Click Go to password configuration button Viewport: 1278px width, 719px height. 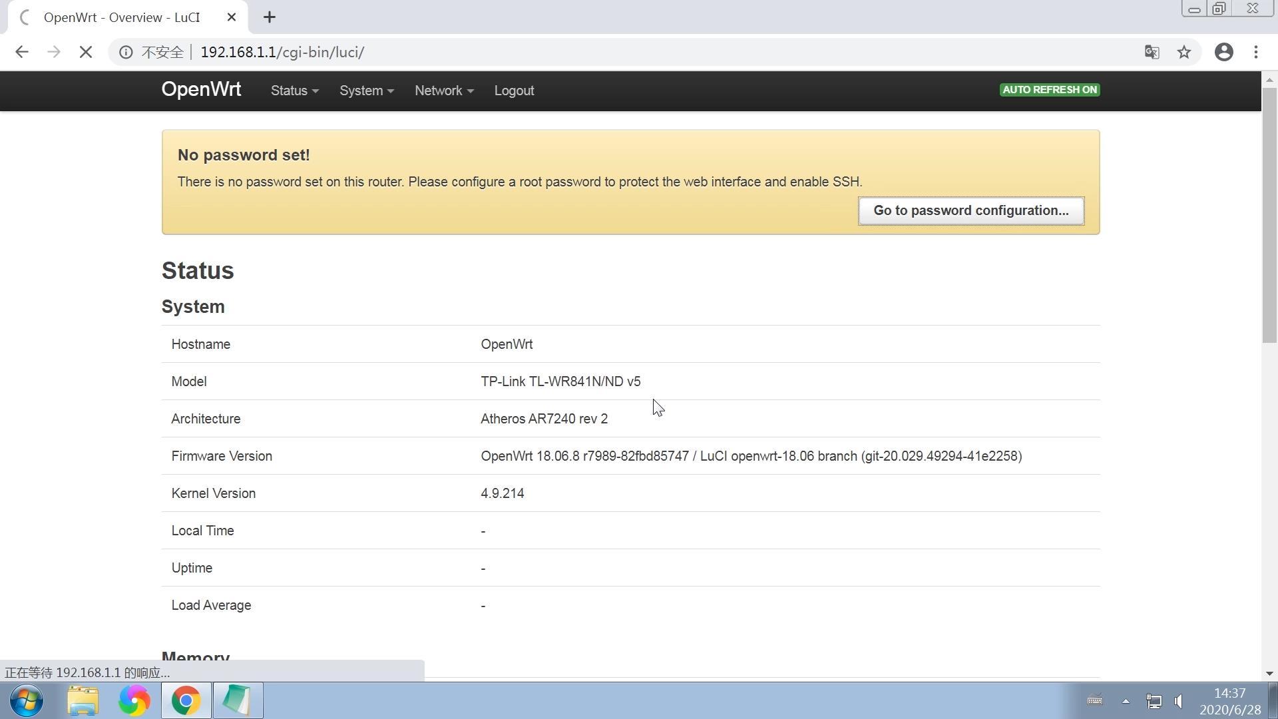pyautogui.click(x=970, y=210)
